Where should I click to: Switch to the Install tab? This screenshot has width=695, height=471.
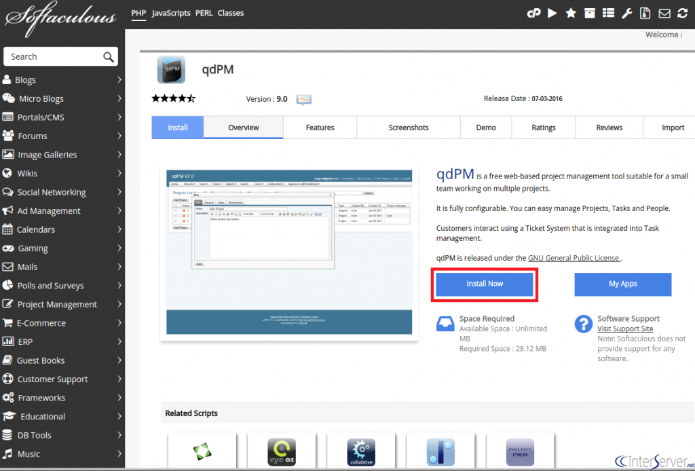[178, 128]
